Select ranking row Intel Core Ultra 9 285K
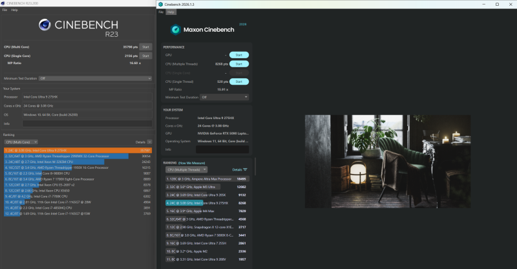The image size is (517, 269). coord(207,195)
